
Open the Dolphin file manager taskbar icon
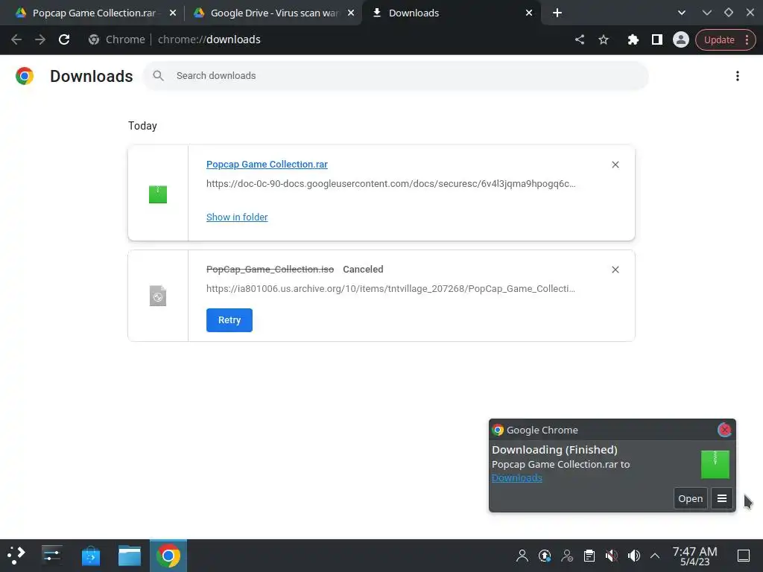(x=130, y=556)
